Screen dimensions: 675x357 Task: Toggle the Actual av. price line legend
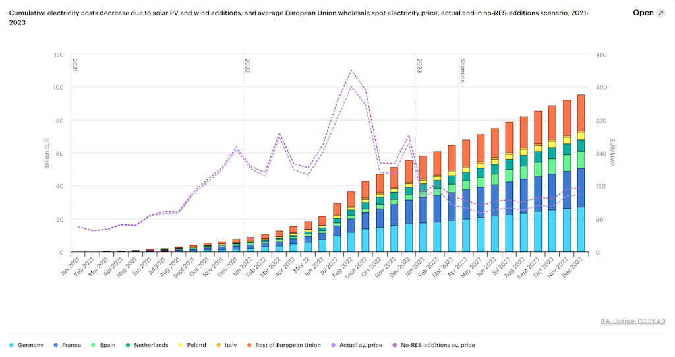coord(357,345)
